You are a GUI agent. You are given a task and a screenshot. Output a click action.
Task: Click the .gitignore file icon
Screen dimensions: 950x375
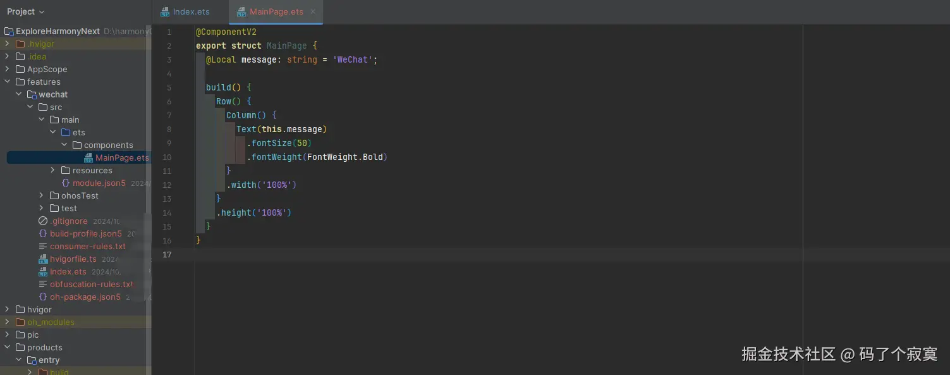click(43, 221)
